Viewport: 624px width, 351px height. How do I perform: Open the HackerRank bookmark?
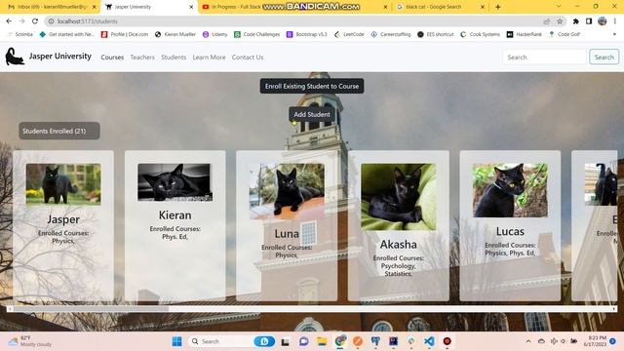click(525, 34)
